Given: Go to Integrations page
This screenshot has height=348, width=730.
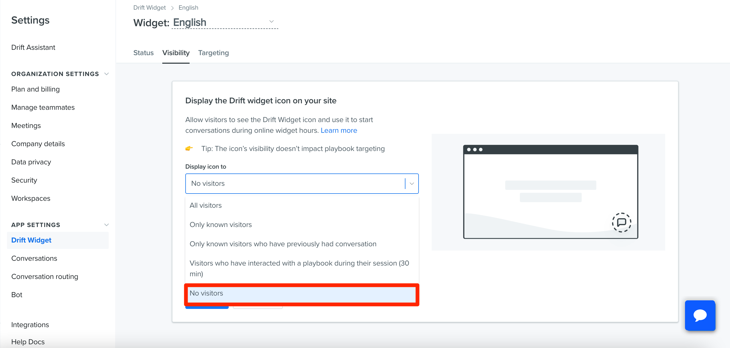Looking at the screenshot, I should click(x=30, y=325).
